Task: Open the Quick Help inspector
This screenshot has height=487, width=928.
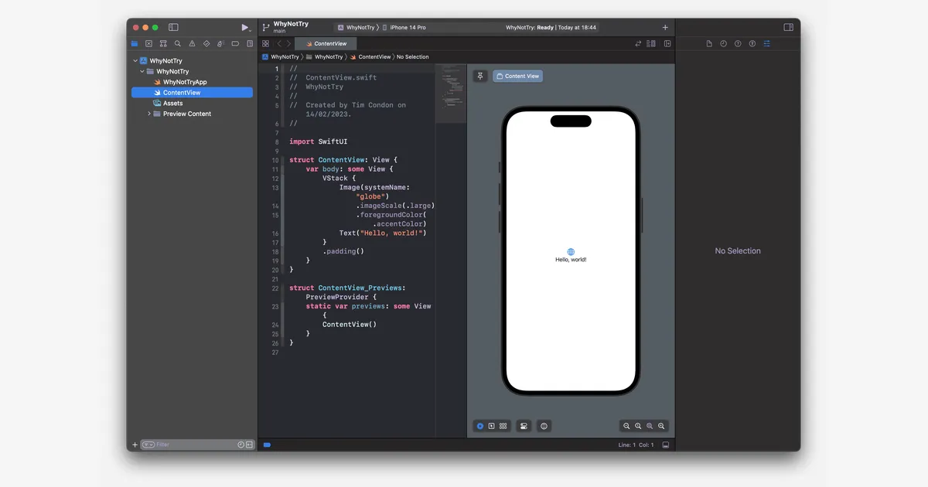Action: pyautogui.click(x=738, y=44)
